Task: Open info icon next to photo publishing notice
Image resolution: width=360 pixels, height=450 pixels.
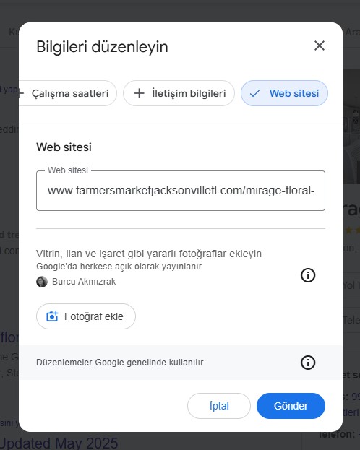Action: pyautogui.click(x=308, y=275)
